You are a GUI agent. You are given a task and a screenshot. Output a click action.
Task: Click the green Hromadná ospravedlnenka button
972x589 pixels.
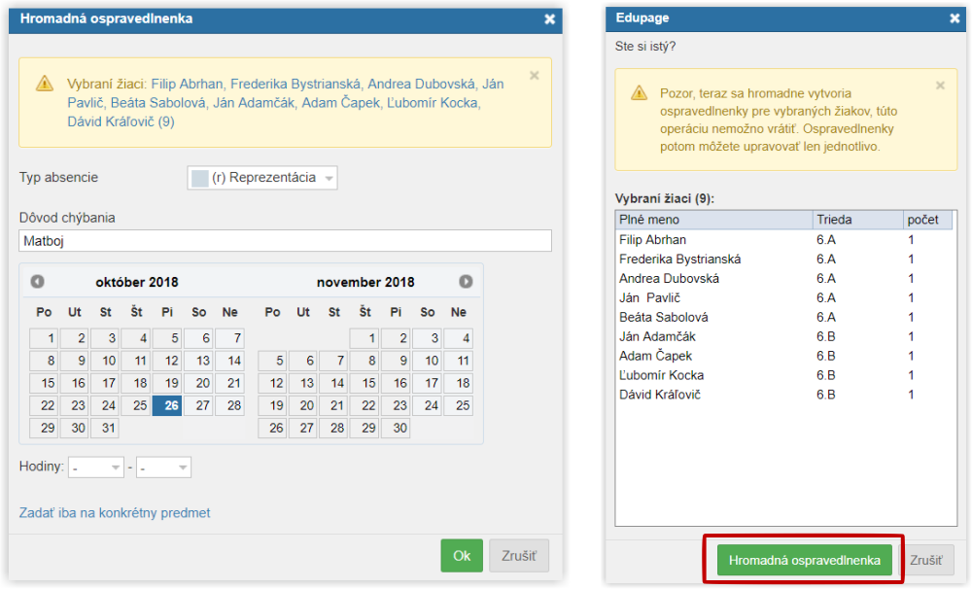(x=804, y=561)
